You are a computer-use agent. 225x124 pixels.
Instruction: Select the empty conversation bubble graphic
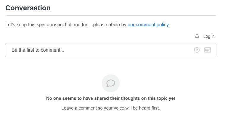point(111,83)
